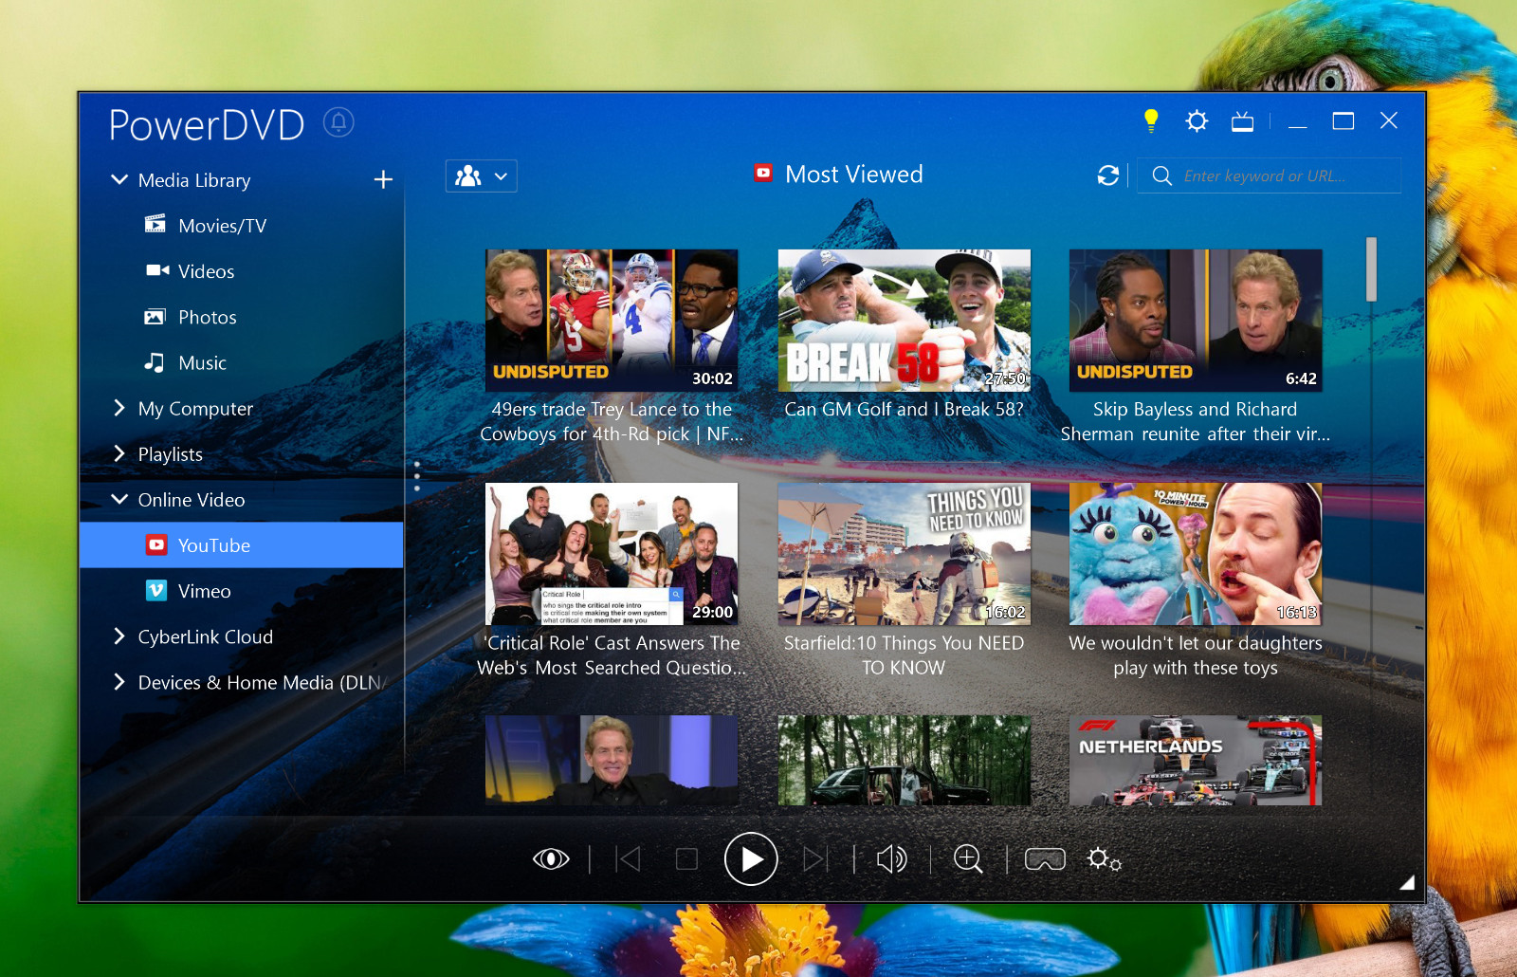Add media with the plus icon
Image resolution: width=1517 pixels, height=977 pixels.
pyautogui.click(x=383, y=179)
